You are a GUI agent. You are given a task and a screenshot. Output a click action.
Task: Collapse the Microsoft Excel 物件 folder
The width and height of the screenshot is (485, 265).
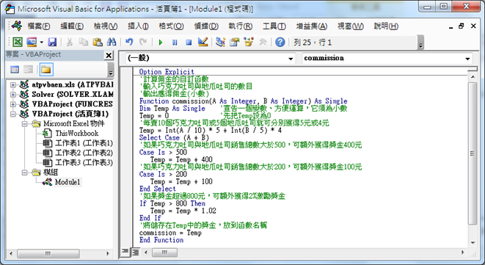click(25, 124)
